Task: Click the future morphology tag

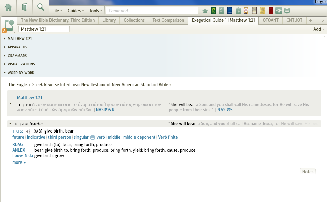Action: [x=18, y=137]
